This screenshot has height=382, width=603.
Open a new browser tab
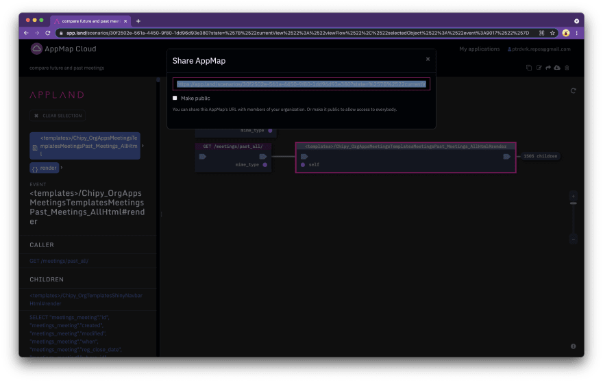coord(138,21)
